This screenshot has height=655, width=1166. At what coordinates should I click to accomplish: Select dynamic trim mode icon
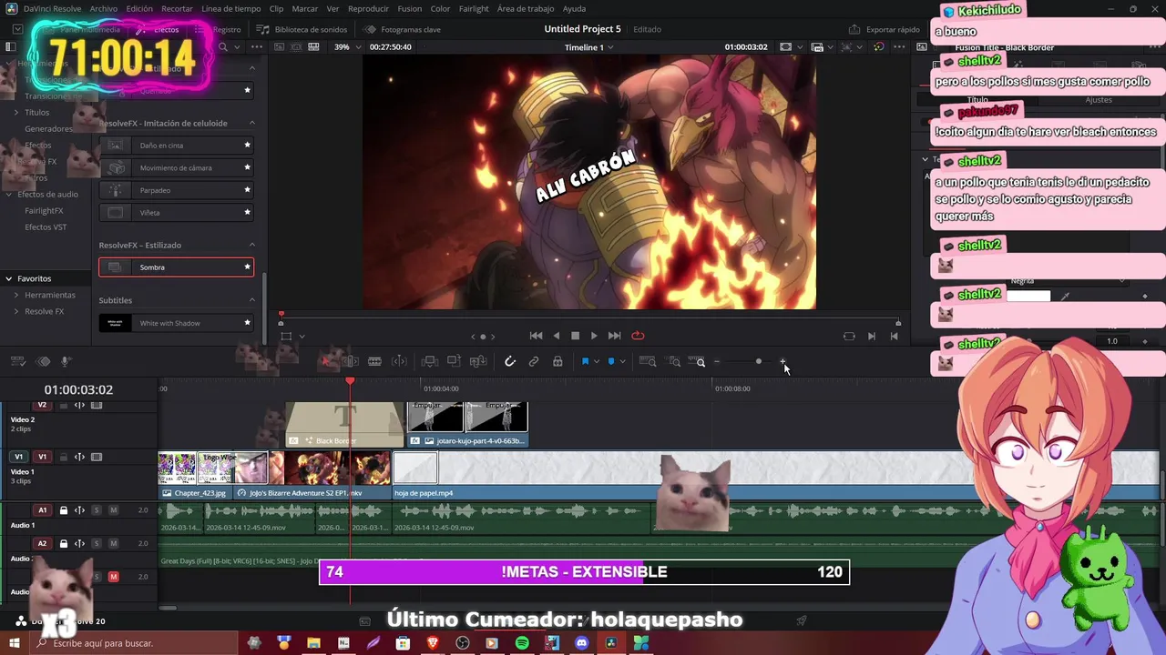coord(399,361)
